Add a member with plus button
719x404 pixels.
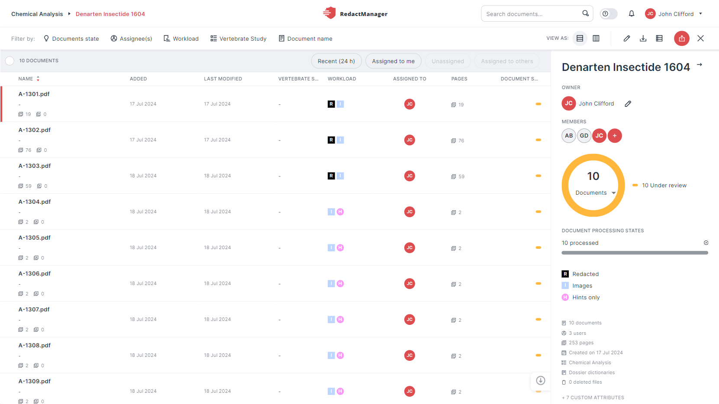tap(615, 136)
